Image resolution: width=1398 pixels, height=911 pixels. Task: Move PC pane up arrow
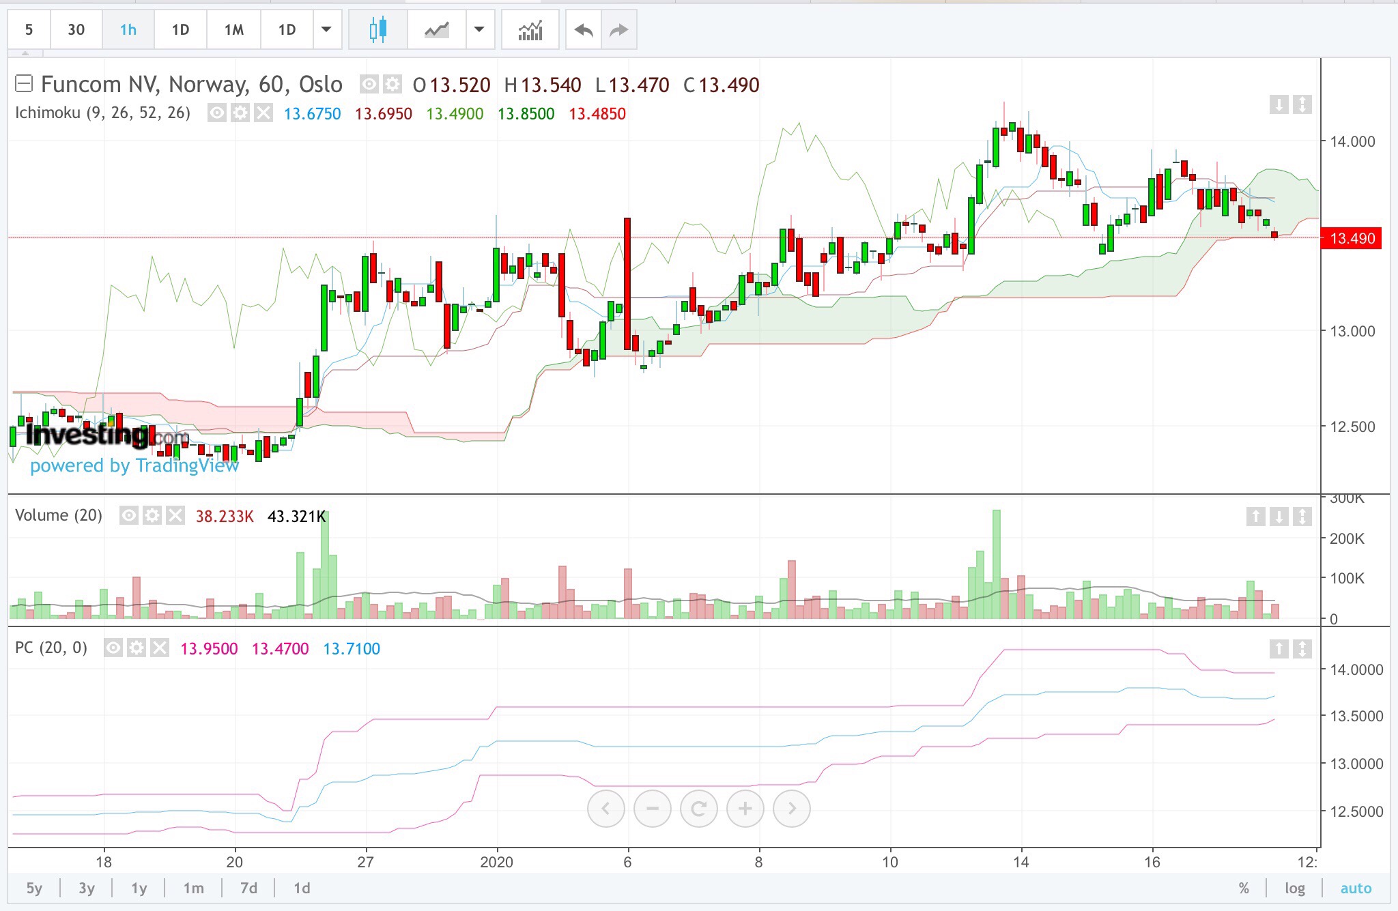click(1279, 649)
